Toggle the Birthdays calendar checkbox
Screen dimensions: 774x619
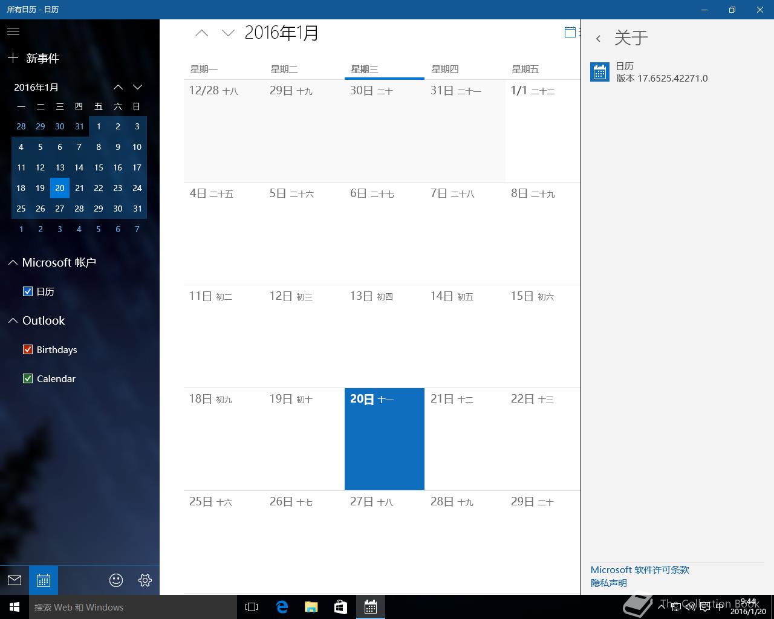tap(27, 349)
